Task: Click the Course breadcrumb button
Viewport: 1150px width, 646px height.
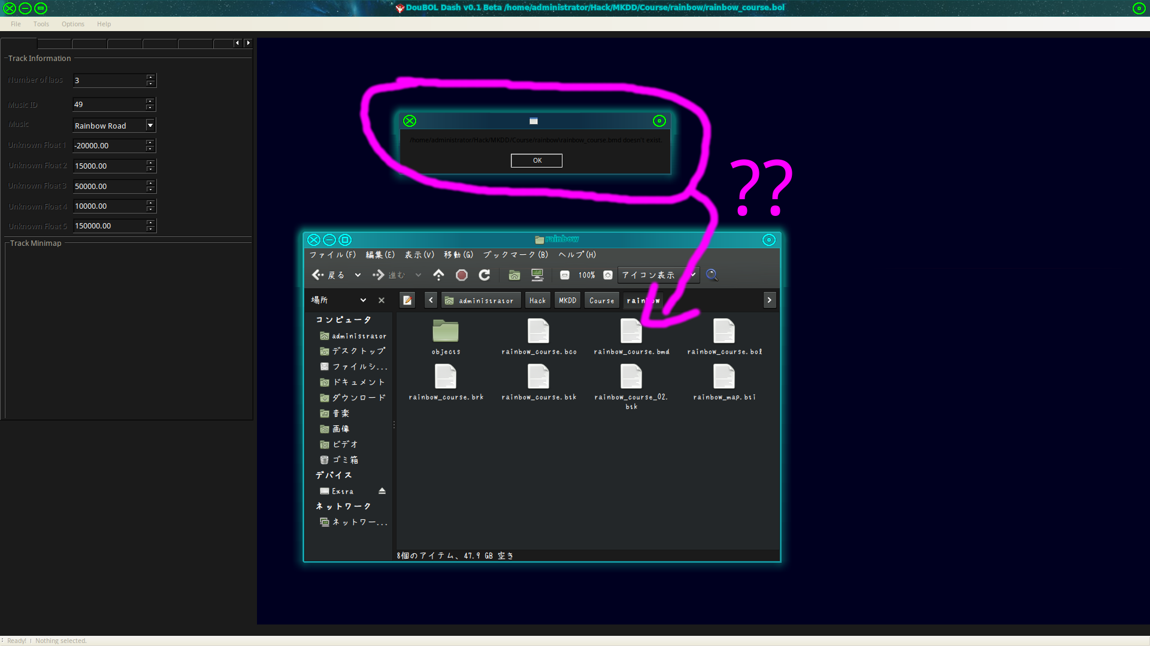Action: 601,300
